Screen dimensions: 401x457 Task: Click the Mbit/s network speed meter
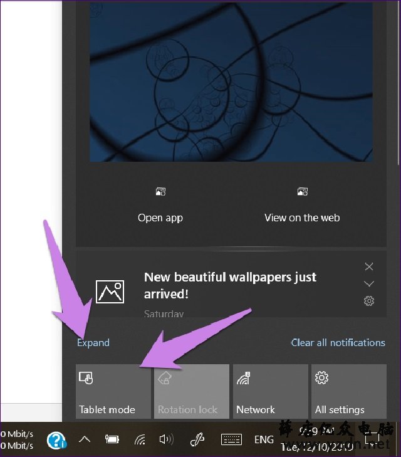click(17, 440)
